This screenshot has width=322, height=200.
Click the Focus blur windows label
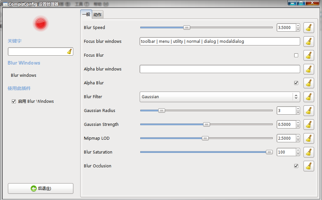(x=102, y=42)
